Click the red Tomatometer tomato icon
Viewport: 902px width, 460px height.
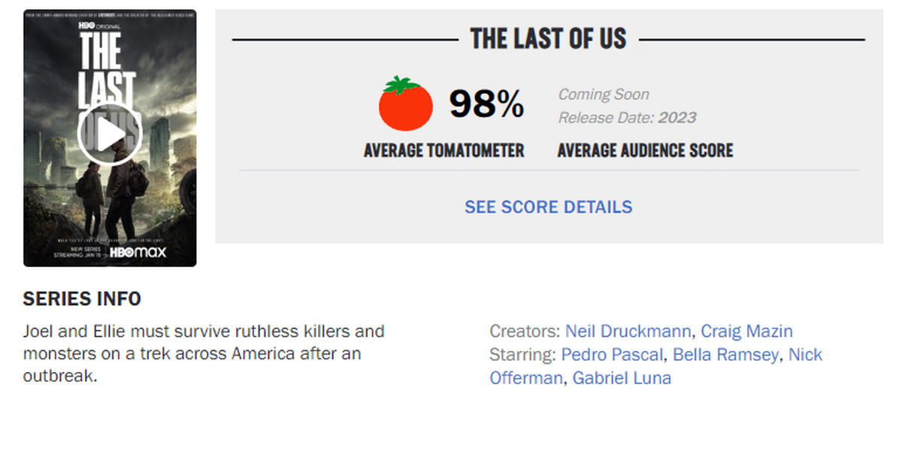coord(406,103)
